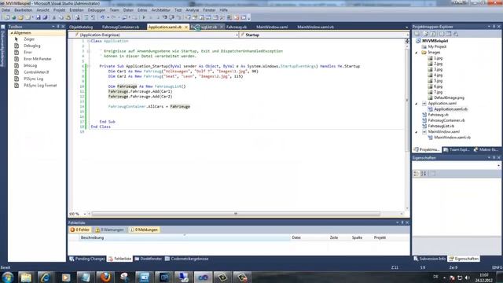Select PASync Log Format toolbox item
Viewport: 503px width, 283px height.
pos(40,86)
